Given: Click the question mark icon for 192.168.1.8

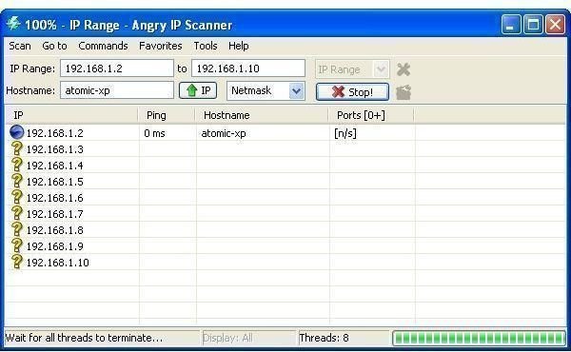Looking at the screenshot, I should point(16,229).
